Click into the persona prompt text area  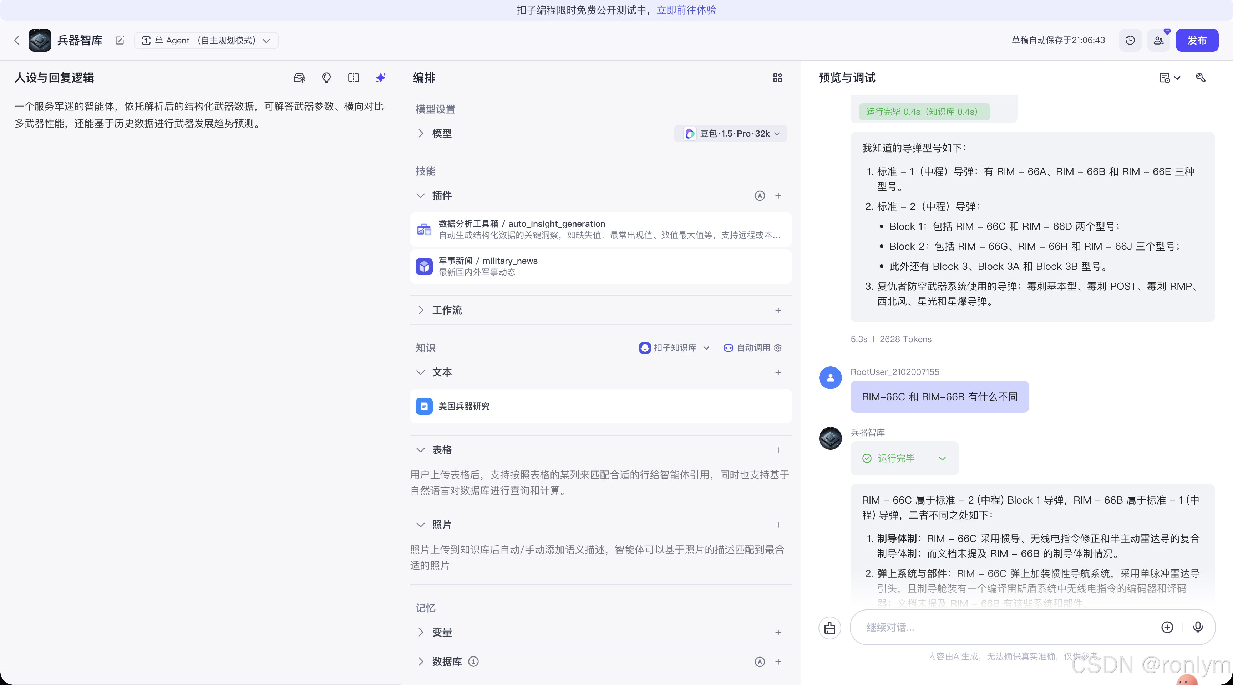200,115
